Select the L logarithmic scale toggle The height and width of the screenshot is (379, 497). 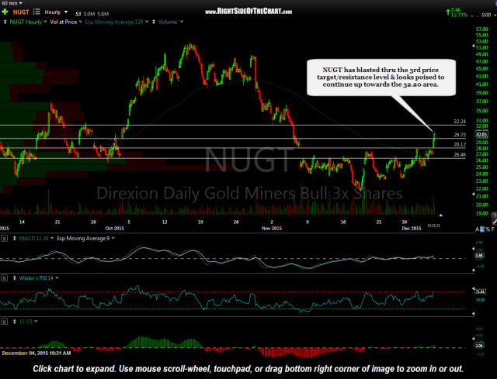click(482, 229)
